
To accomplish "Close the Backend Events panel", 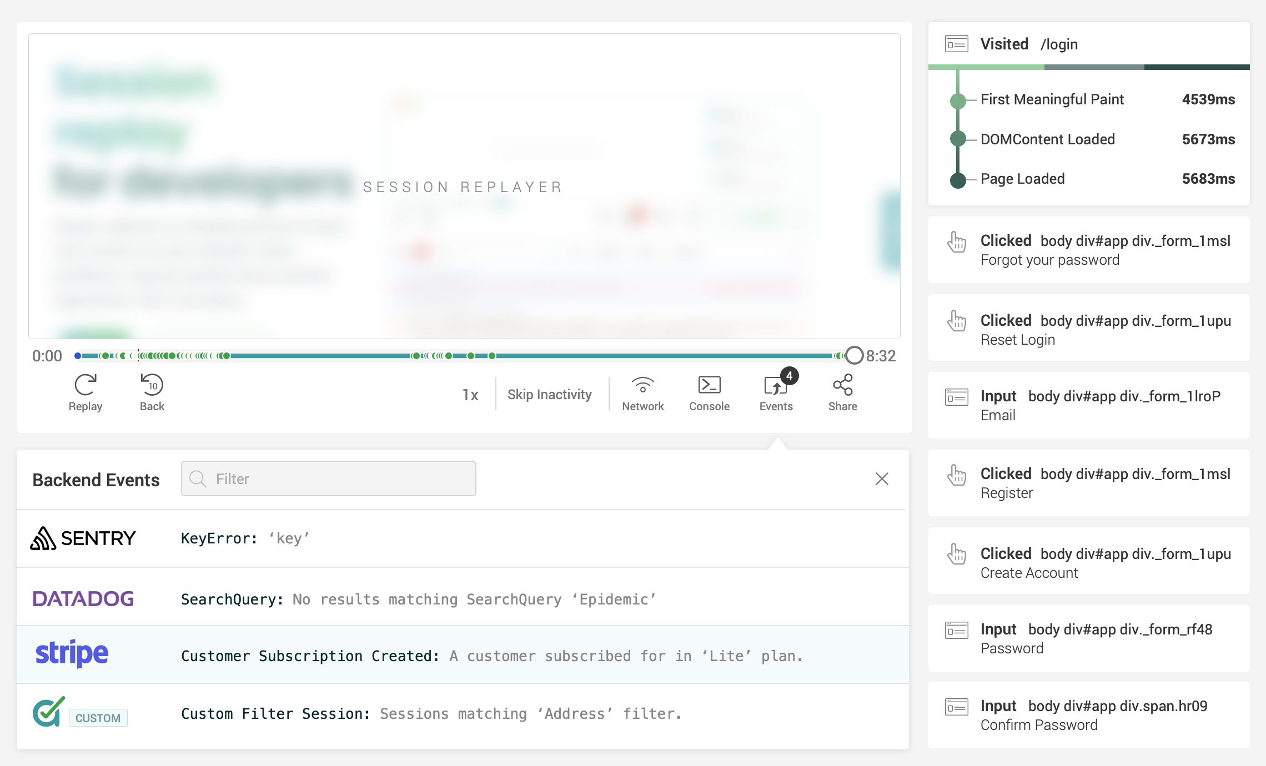I will click(882, 478).
